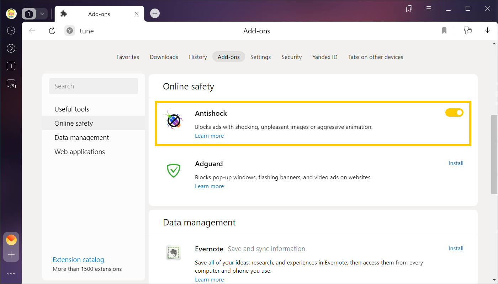
Task: Select Data management in sidebar
Action: coord(94,137)
